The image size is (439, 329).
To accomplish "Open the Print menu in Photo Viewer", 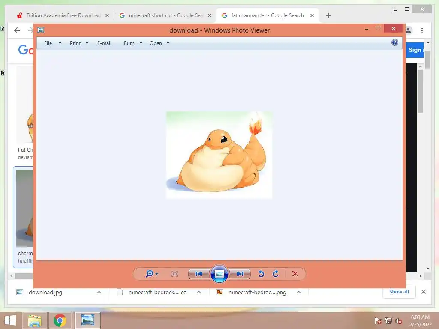I will coord(75,43).
